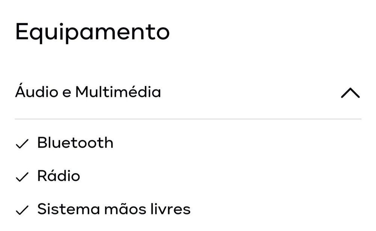Click the checkmark icon beside Bluetooth
This screenshot has width=376, height=231.
[x=22, y=144]
